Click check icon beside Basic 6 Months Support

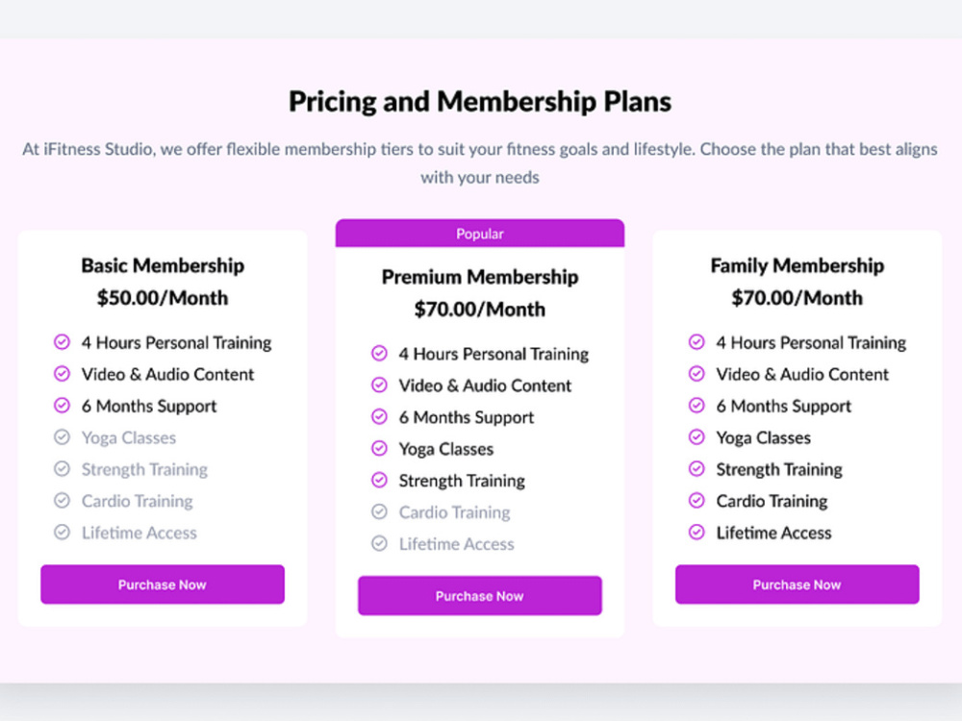click(x=62, y=405)
